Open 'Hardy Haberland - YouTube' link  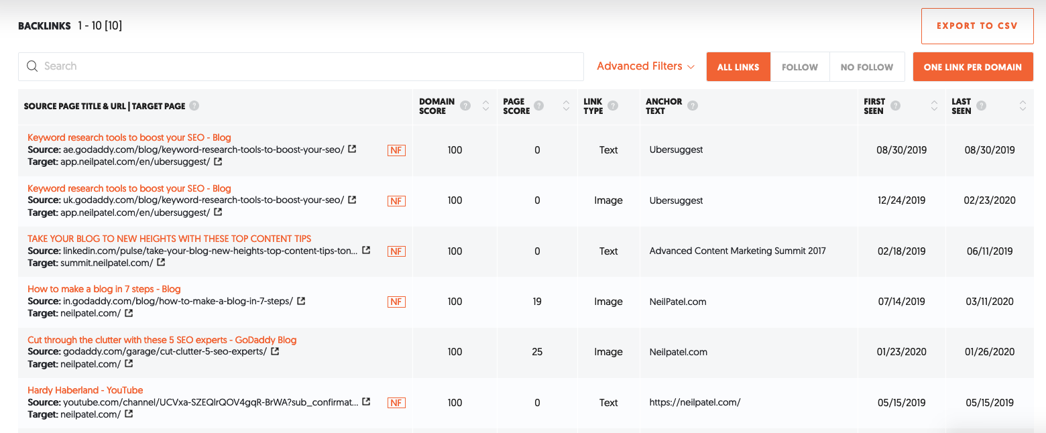[x=85, y=390]
